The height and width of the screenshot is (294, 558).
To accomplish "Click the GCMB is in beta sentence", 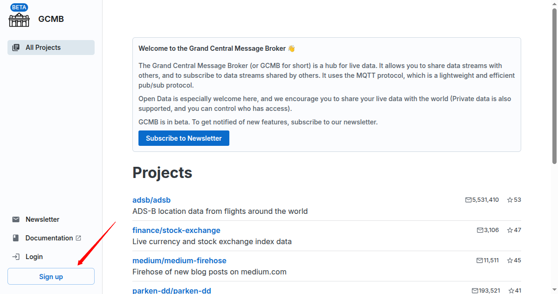I will 258,122.
